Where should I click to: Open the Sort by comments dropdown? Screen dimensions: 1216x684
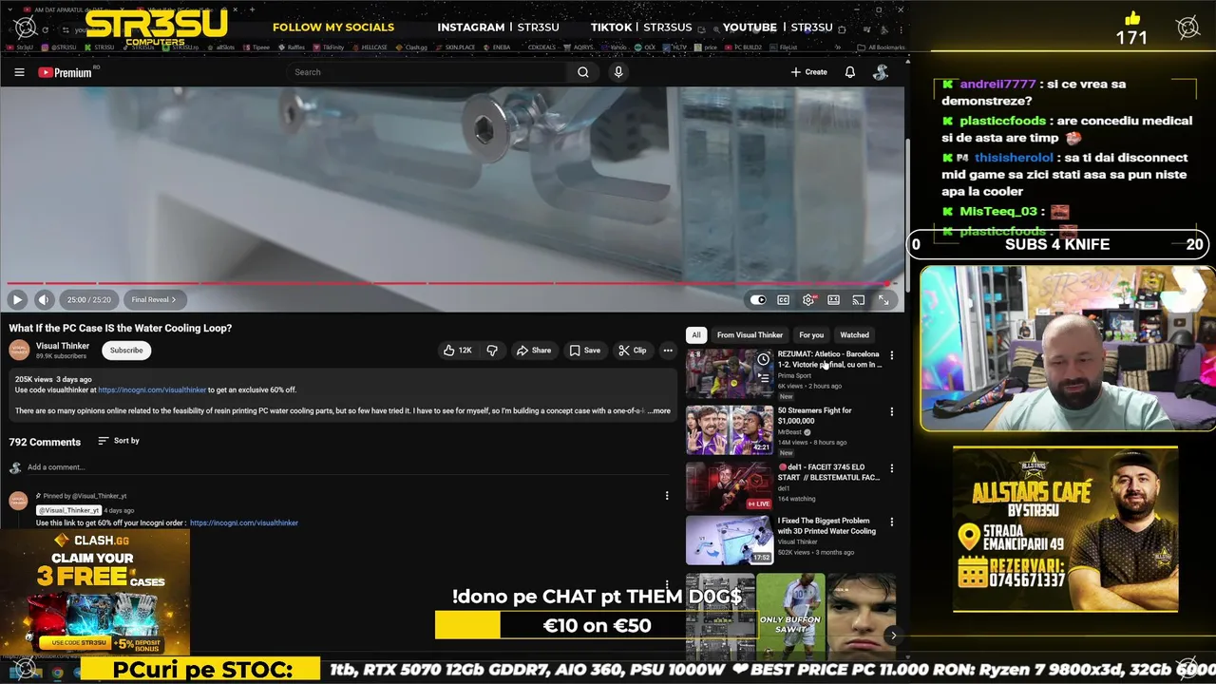pos(119,441)
